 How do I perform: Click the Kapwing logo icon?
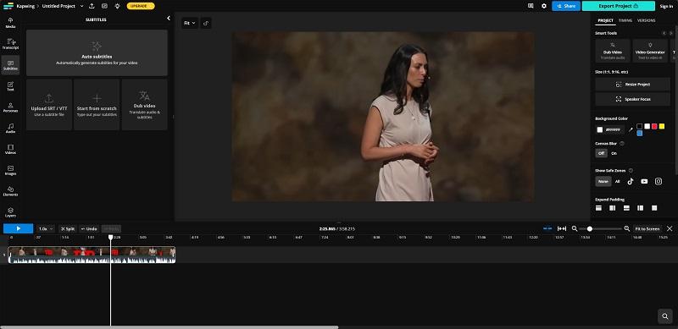click(8, 6)
